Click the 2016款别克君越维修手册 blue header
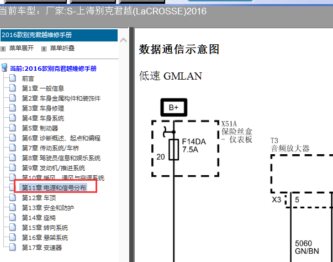Image resolution: width=333 pixels, height=262 pixels. coord(59,35)
